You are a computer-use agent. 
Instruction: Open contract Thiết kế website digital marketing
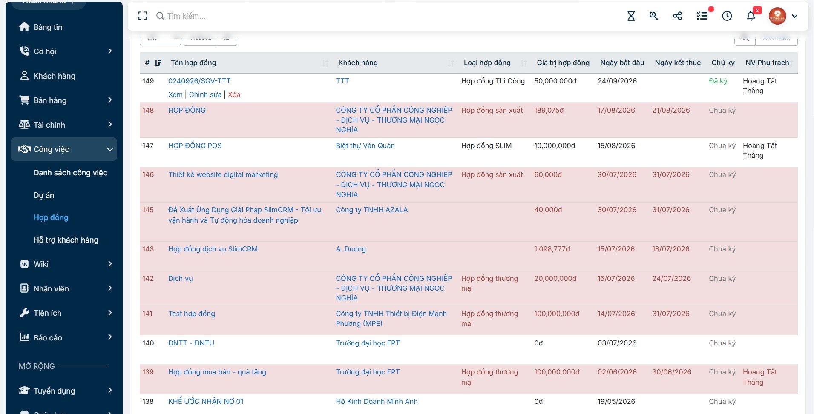click(223, 174)
